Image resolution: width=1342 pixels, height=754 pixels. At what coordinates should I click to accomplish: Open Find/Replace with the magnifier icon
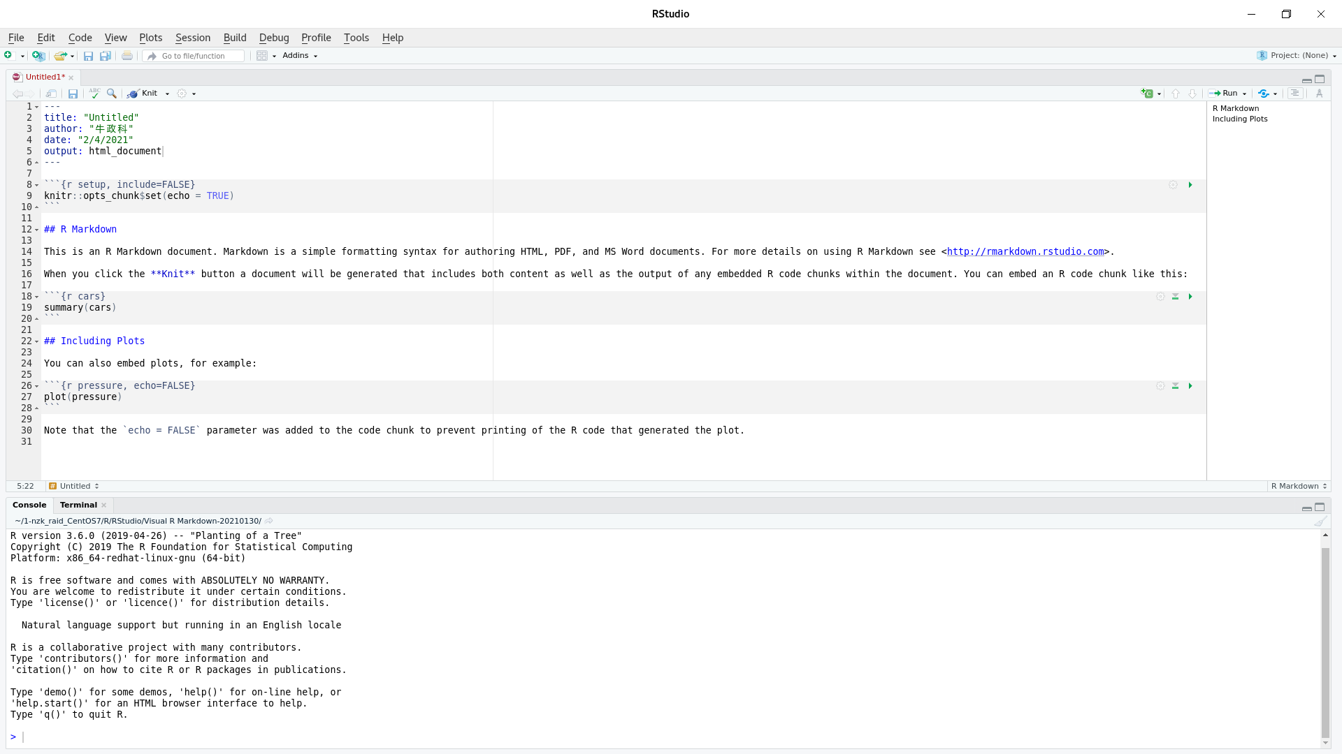click(x=112, y=93)
